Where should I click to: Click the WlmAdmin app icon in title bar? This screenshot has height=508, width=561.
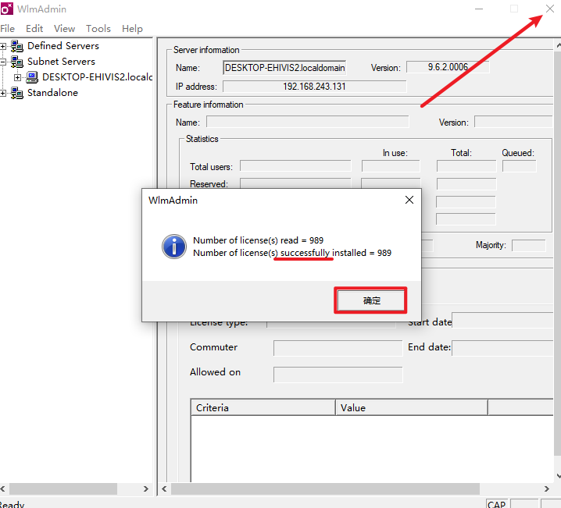coord(6,9)
